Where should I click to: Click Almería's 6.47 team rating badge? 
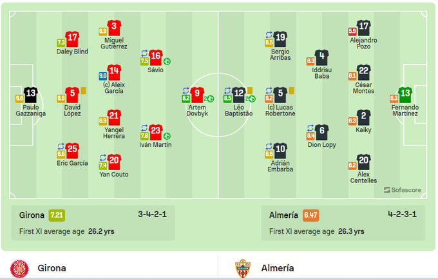310,215
